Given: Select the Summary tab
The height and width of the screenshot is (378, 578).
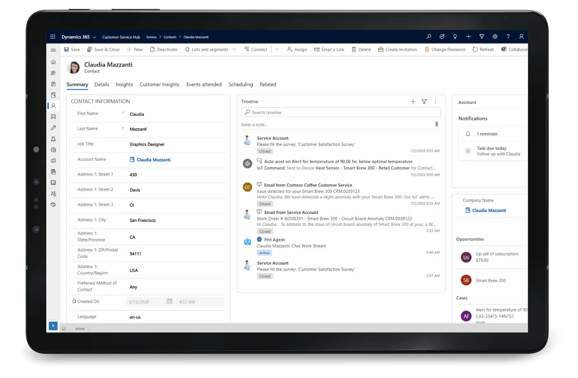Looking at the screenshot, I should tap(77, 85).
